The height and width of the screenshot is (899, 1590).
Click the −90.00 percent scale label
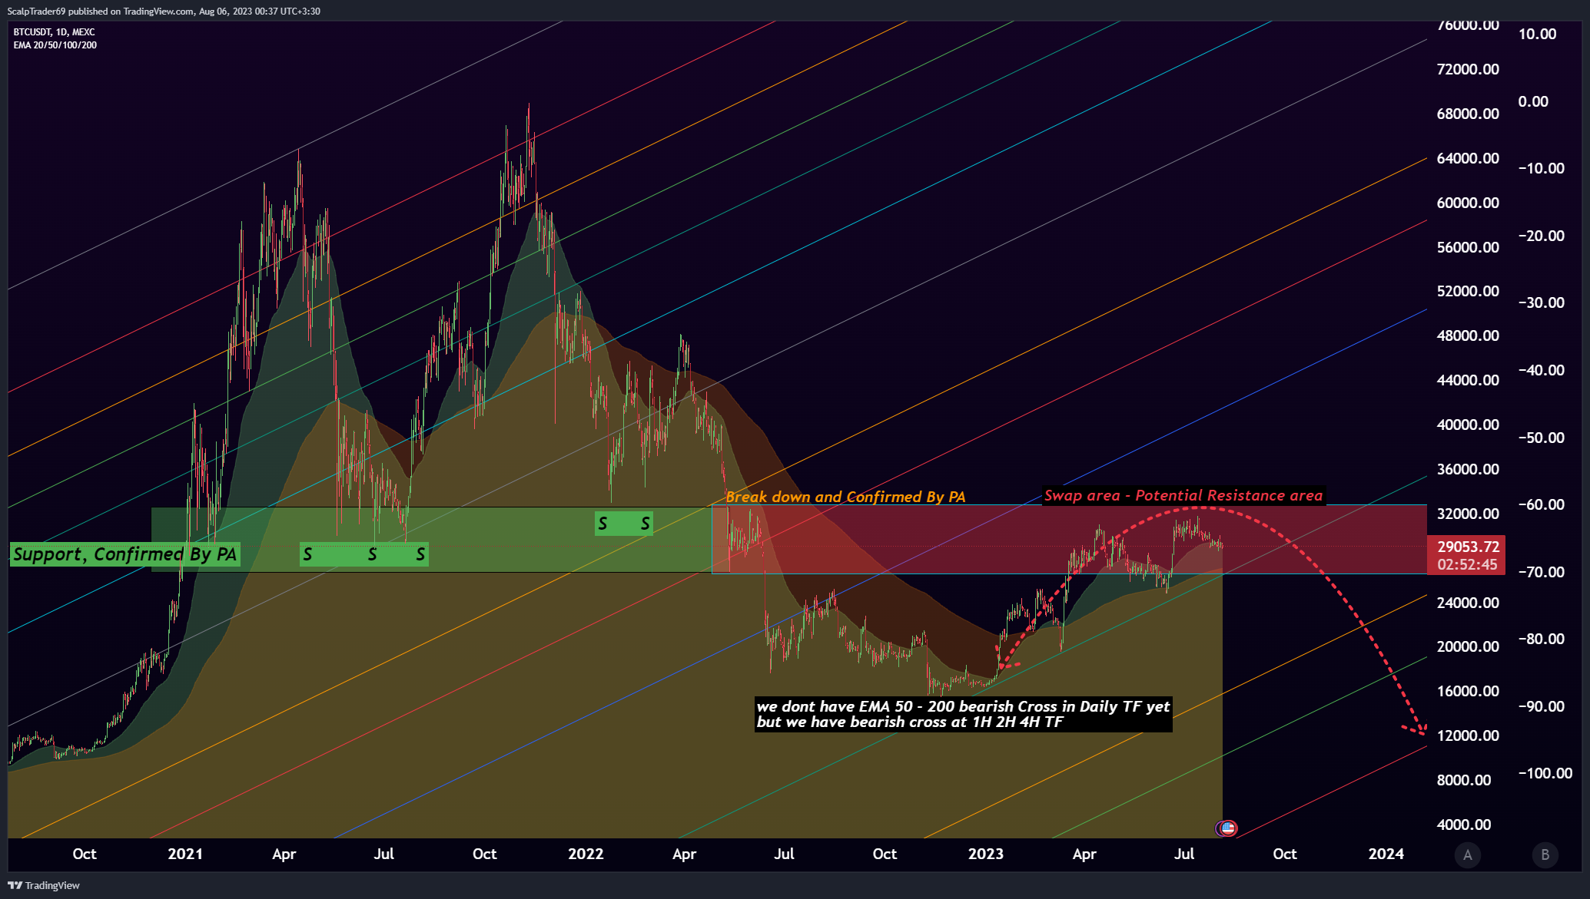tap(1542, 706)
